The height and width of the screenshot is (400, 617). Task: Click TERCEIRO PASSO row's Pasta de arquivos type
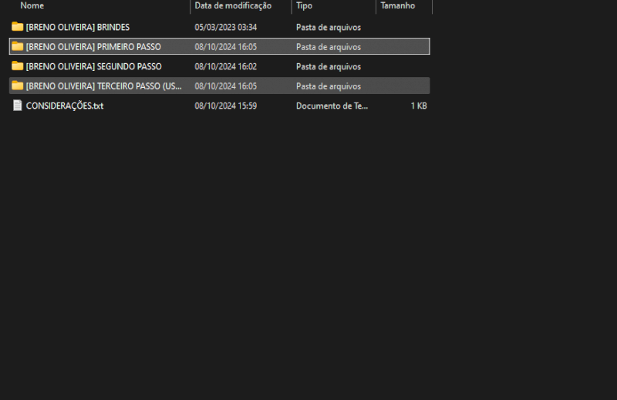click(x=329, y=86)
